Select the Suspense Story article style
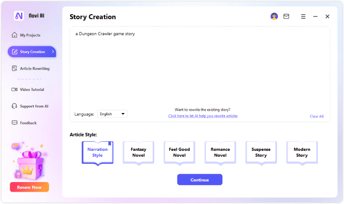The height and width of the screenshot is (204, 344). coord(261,153)
